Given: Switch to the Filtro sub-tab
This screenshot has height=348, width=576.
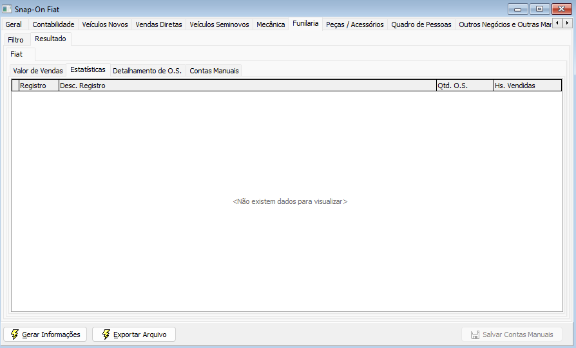Looking at the screenshot, I should click(16, 40).
